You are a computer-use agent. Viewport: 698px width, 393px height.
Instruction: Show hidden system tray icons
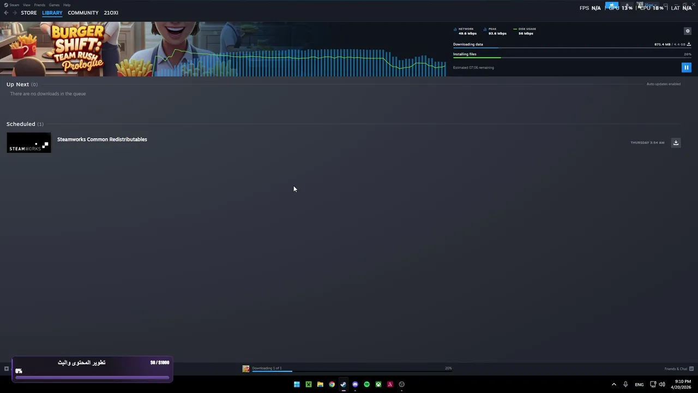click(x=613, y=384)
